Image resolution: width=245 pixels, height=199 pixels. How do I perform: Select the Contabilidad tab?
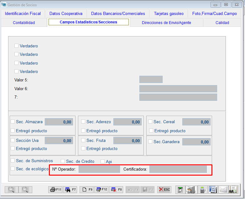point(24,22)
